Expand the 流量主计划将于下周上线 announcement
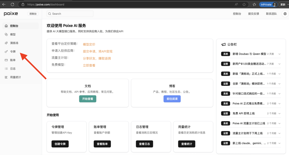The image size is (289, 155). pyautogui.click(x=279, y=133)
